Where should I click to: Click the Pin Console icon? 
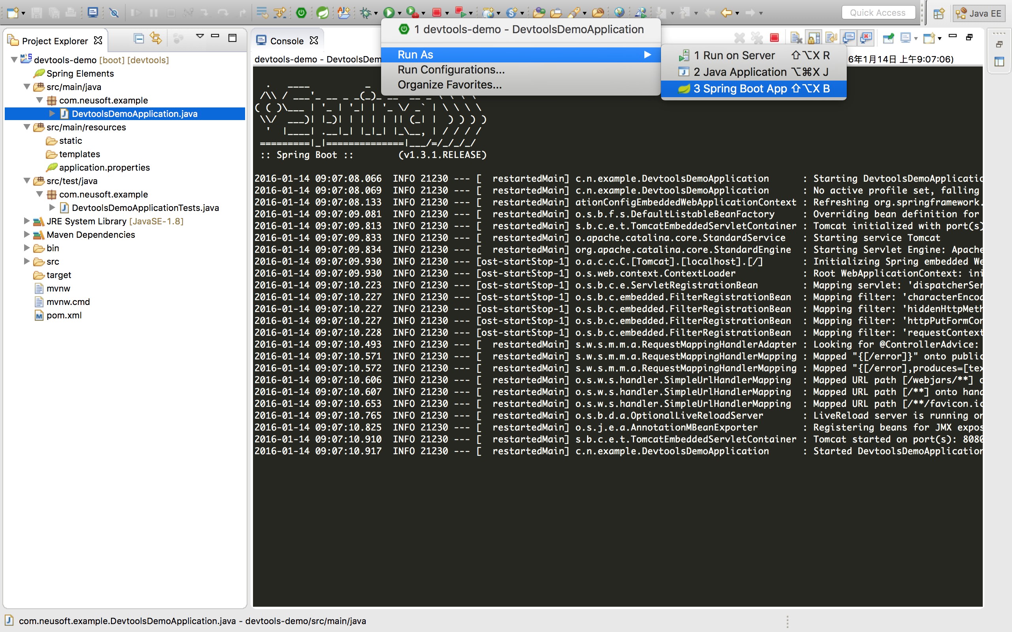pos(888,38)
